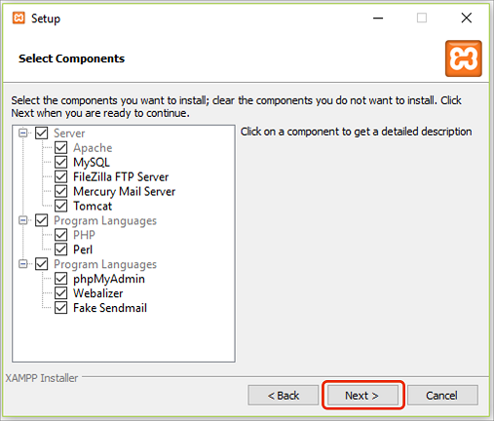Screen dimensions: 494x421
Task: Click the large orange XAMPP logo
Action: [x=464, y=58]
